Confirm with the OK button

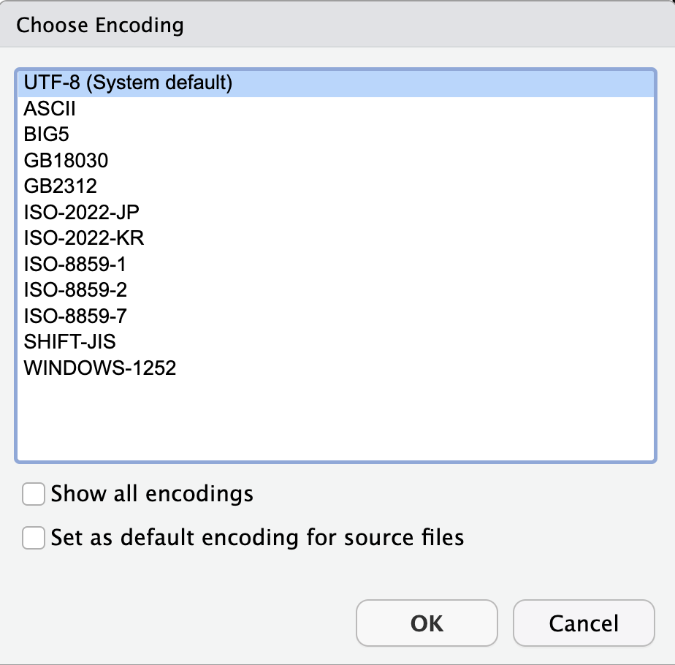[427, 623]
